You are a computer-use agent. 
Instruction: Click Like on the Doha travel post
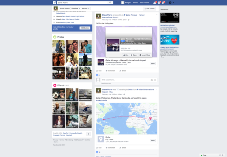99,148
